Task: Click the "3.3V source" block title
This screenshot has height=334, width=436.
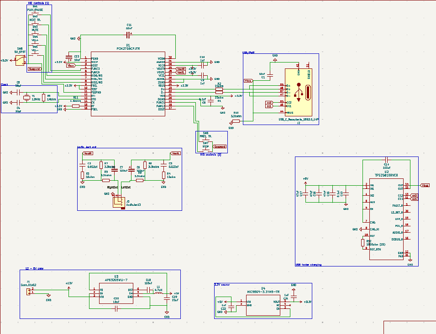Action: 224,284
